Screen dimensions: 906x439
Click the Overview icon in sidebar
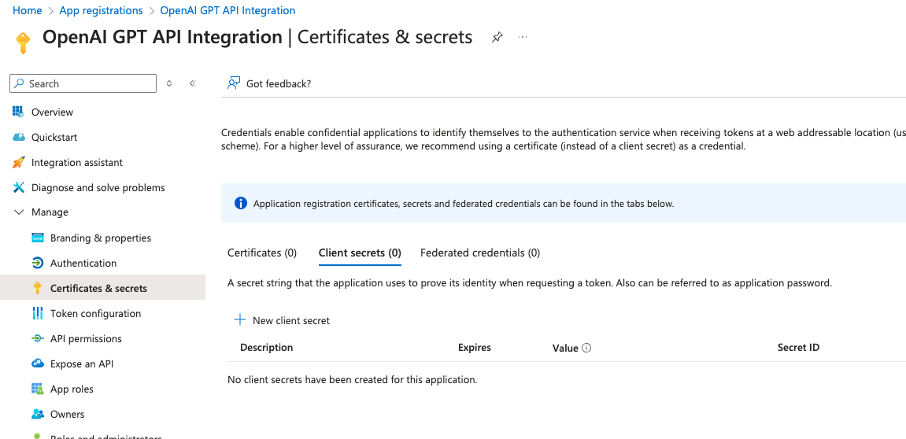point(19,112)
